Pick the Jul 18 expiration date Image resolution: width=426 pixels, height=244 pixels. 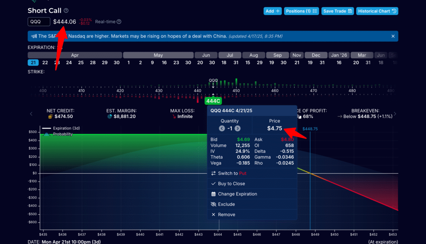pos(224,62)
